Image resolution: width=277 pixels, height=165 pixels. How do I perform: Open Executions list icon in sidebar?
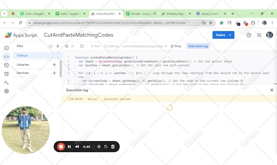click(x=7, y=83)
